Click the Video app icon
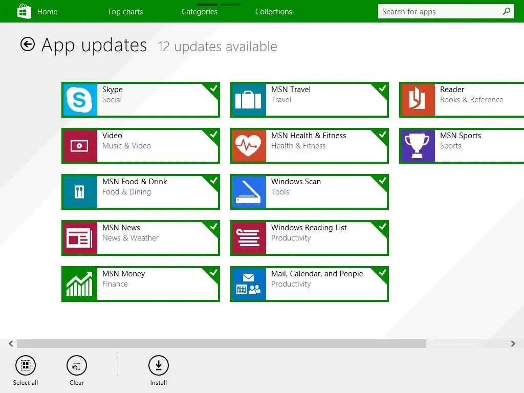Viewport: 524px width, 393px height. tap(79, 146)
